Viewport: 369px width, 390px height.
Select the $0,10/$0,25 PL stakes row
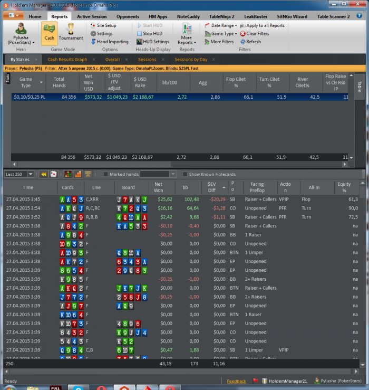click(x=179, y=97)
